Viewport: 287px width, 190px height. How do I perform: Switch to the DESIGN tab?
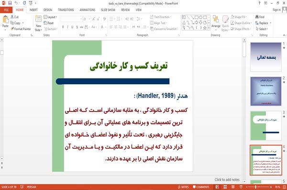pyautogui.click(x=48, y=10)
